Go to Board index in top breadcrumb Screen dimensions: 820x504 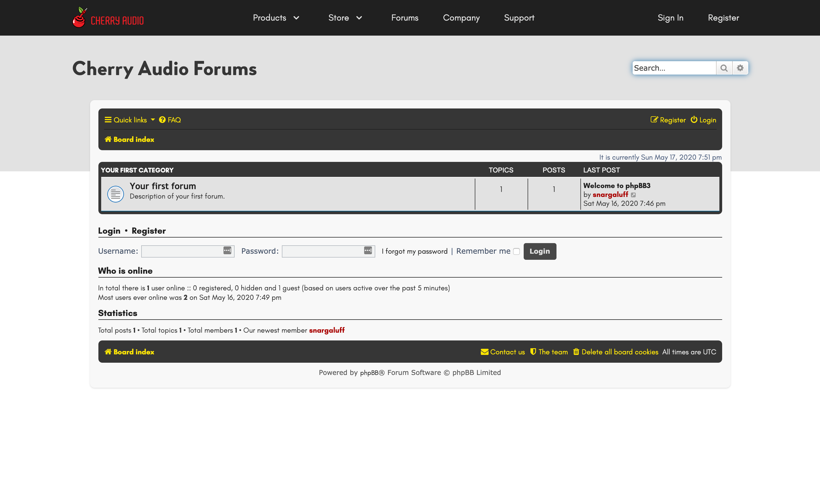pos(129,139)
